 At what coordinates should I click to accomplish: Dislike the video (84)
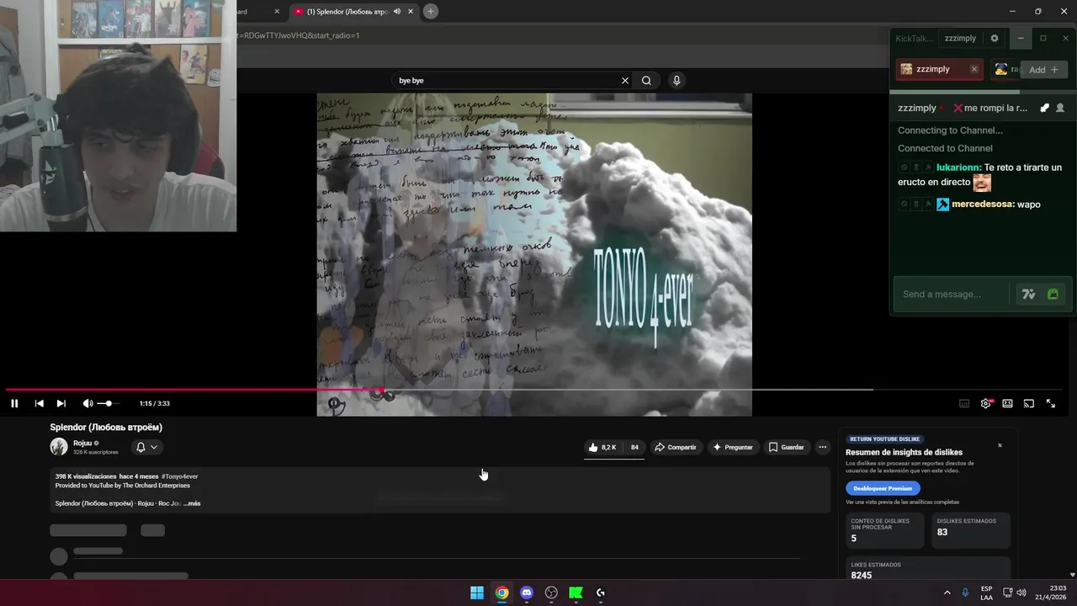[634, 447]
